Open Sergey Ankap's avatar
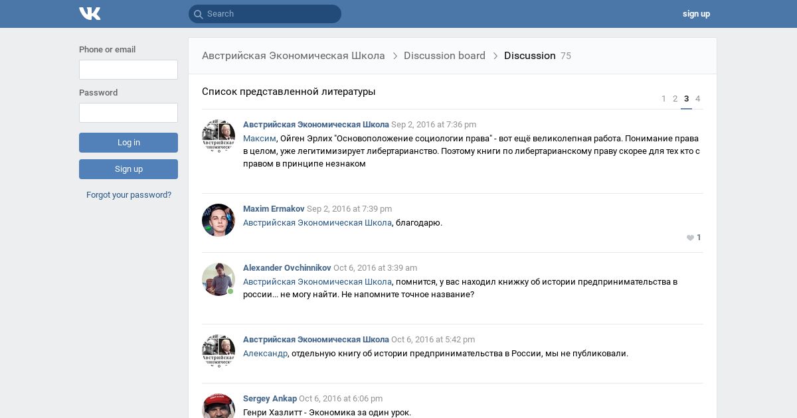The image size is (797, 418). click(219, 405)
